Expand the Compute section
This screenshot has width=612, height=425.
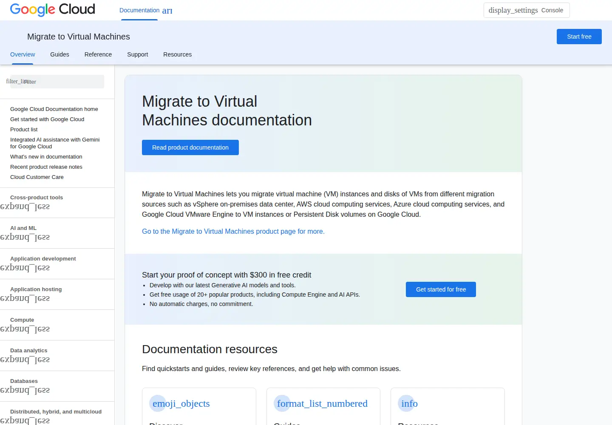pos(25,329)
